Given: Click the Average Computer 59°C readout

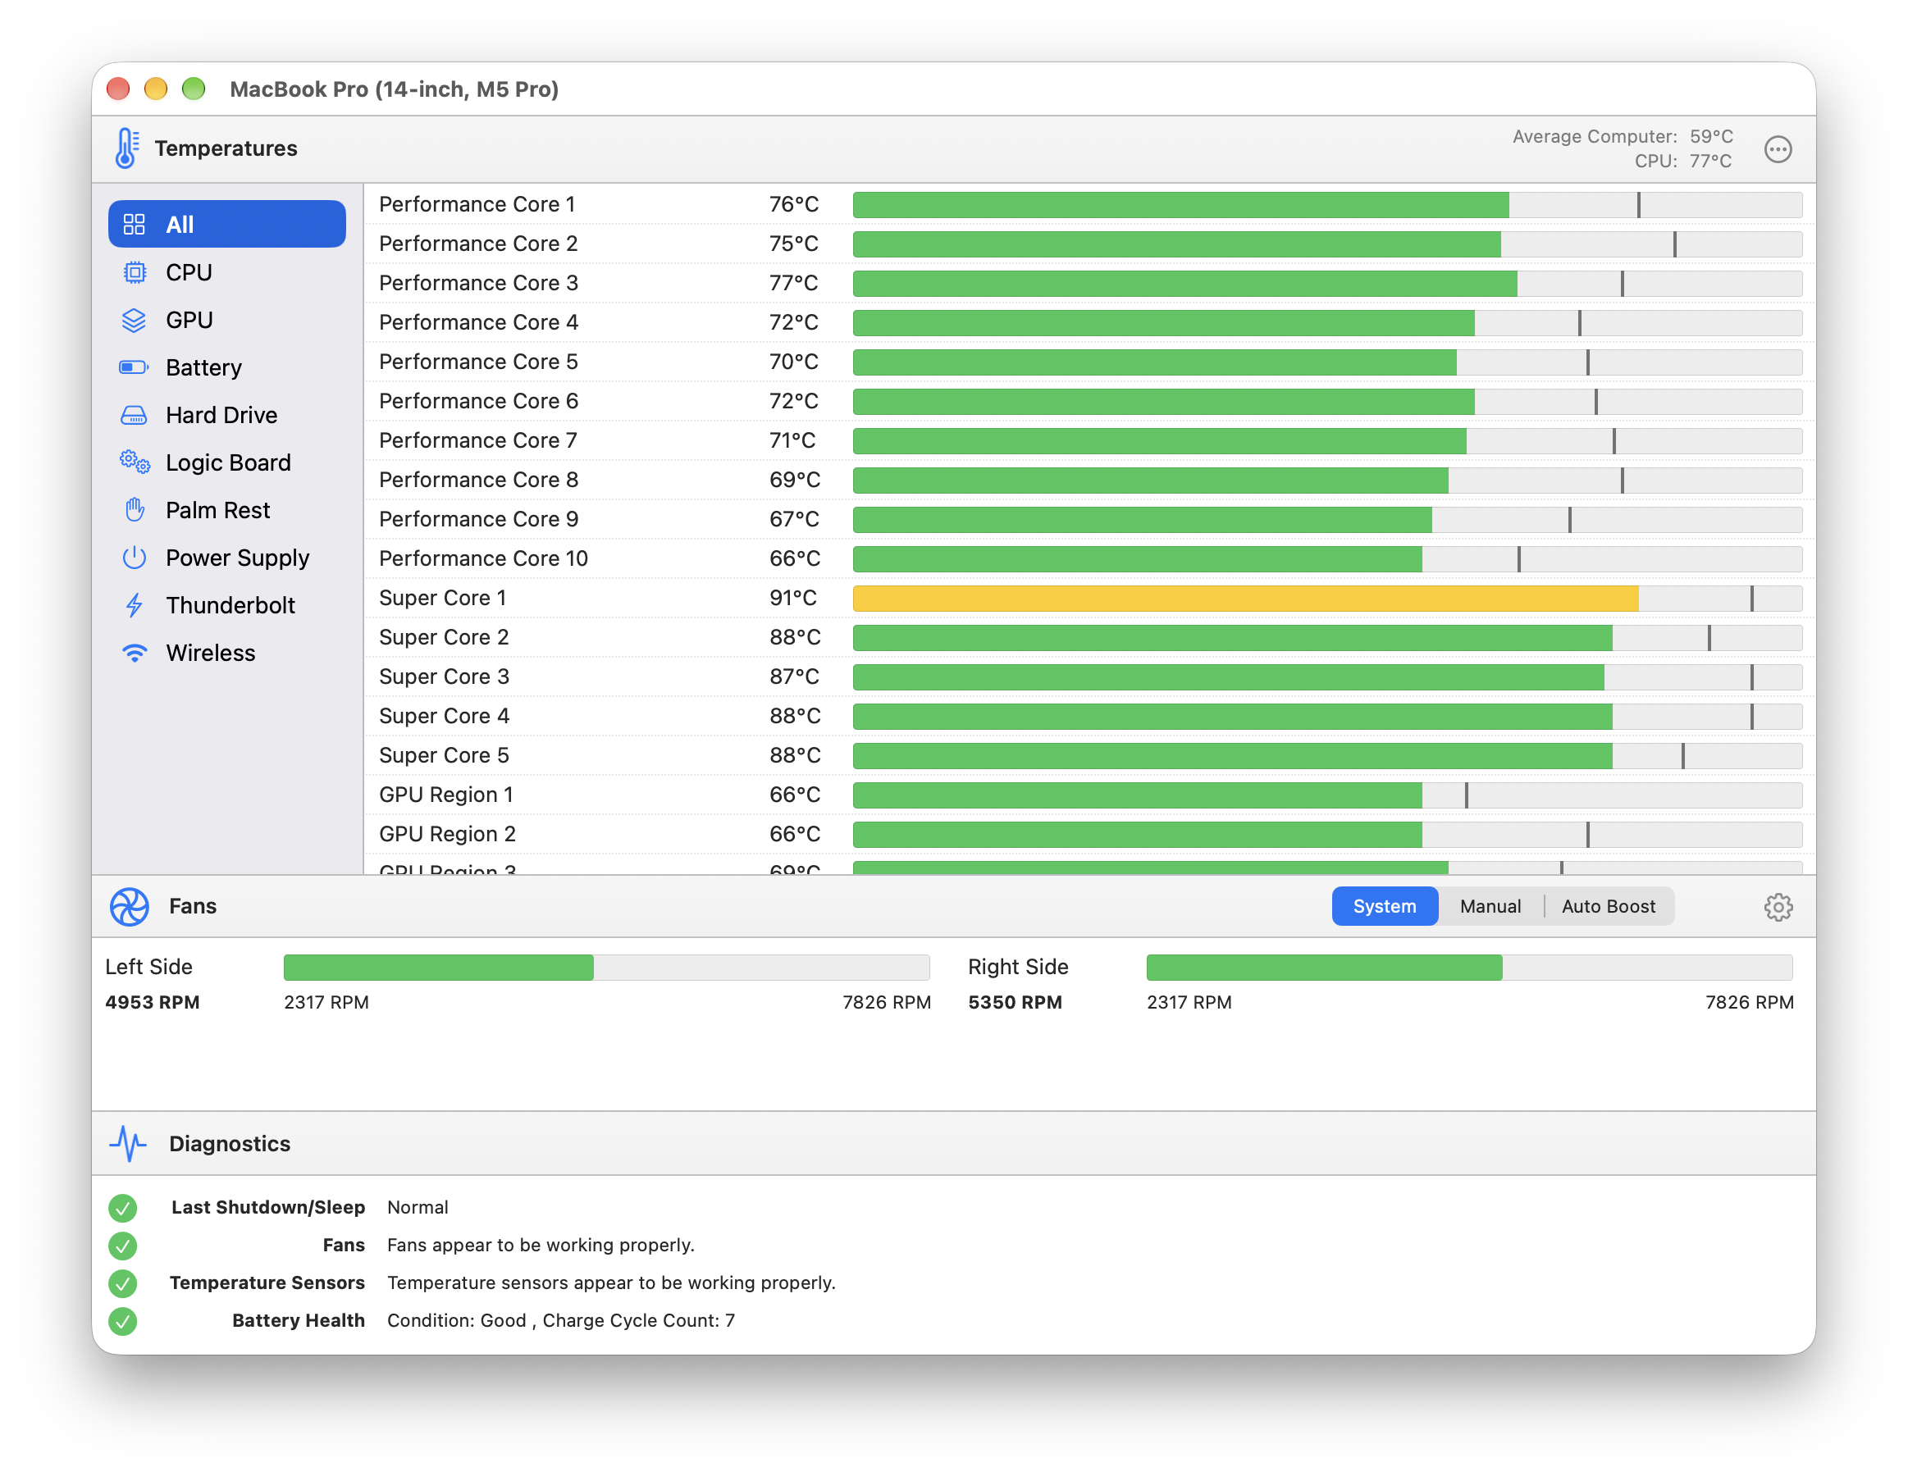Looking at the screenshot, I should coord(1623,136).
